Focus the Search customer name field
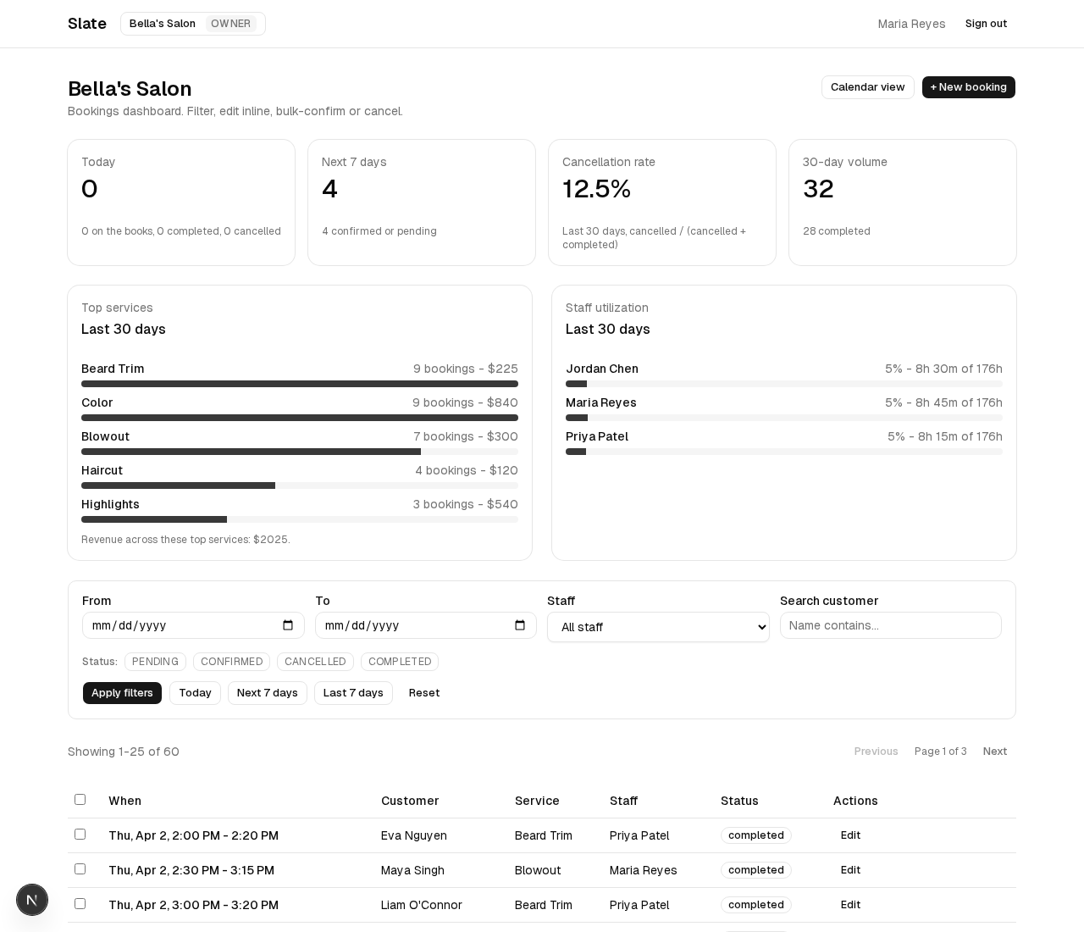This screenshot has width=1084, height=932. point(890,625)
